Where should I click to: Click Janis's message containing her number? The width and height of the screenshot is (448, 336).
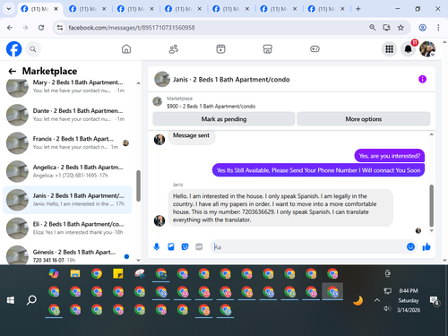tap(280, 208)
